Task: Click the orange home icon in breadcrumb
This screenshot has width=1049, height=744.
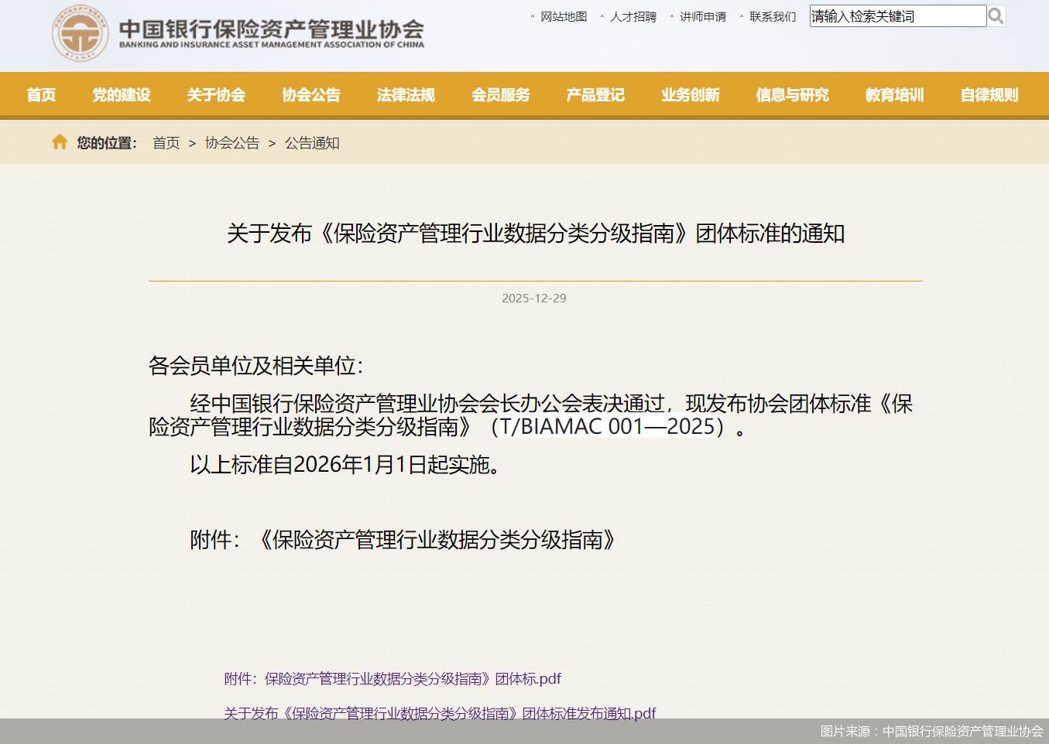Action: (x=60, y=142)
